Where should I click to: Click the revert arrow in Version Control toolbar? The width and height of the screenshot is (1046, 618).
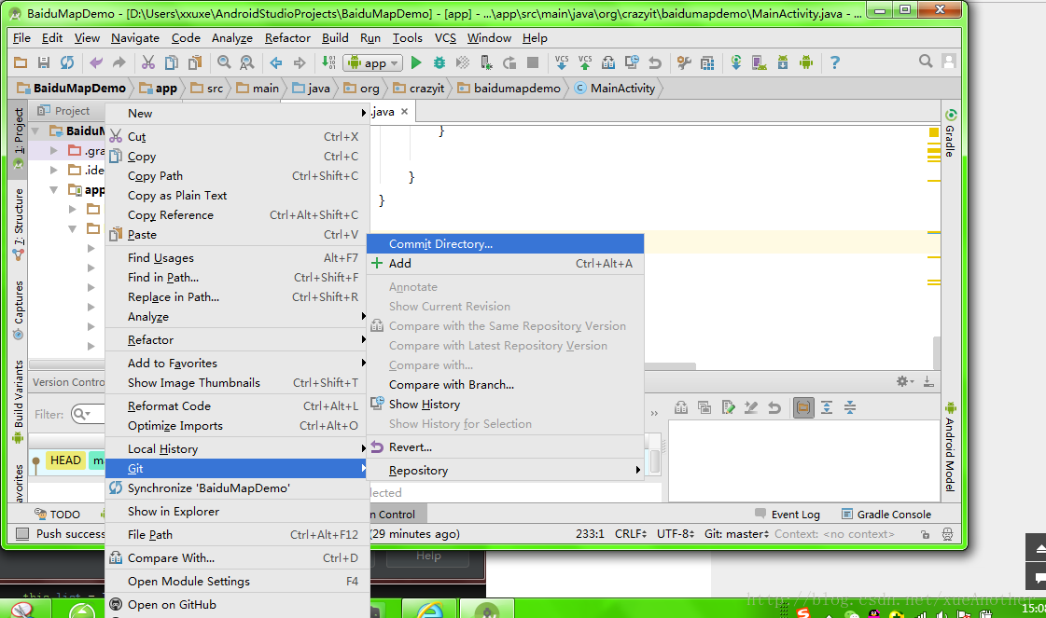tap(774, 407)
